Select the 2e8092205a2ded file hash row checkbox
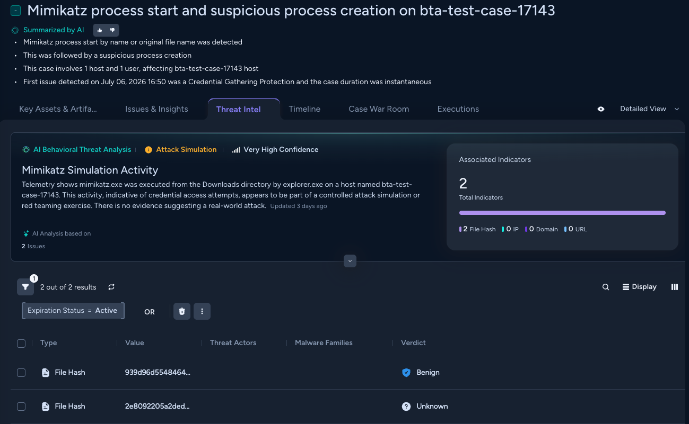The height and width of the screenshot is (424, 689). pyautogui.click(x=21, y=407)
